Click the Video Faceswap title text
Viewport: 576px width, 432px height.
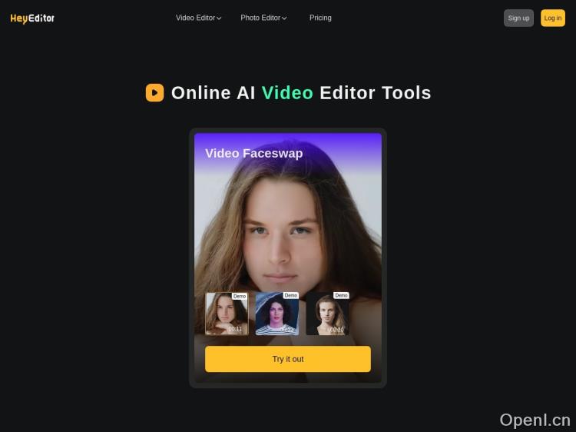(254, 153)
